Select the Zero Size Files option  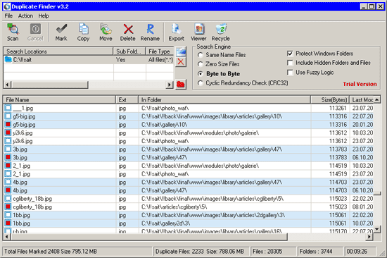(201, 64)
